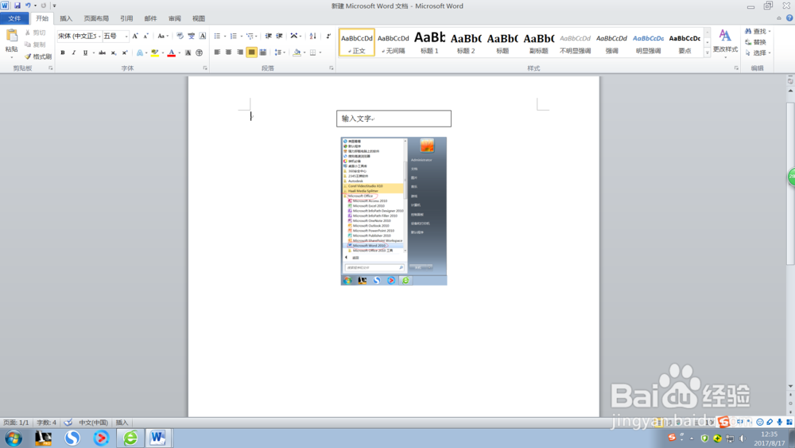795x448 pixels.
Task: Open the font size dropdown
Action: [x=126, y=36]
